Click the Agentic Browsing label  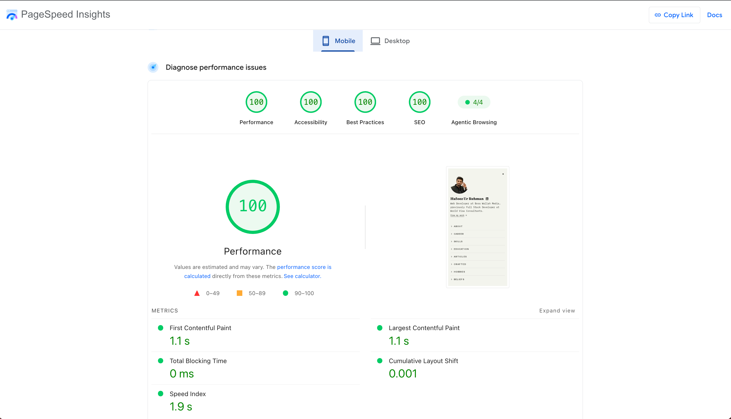click(x=474, y=122)
